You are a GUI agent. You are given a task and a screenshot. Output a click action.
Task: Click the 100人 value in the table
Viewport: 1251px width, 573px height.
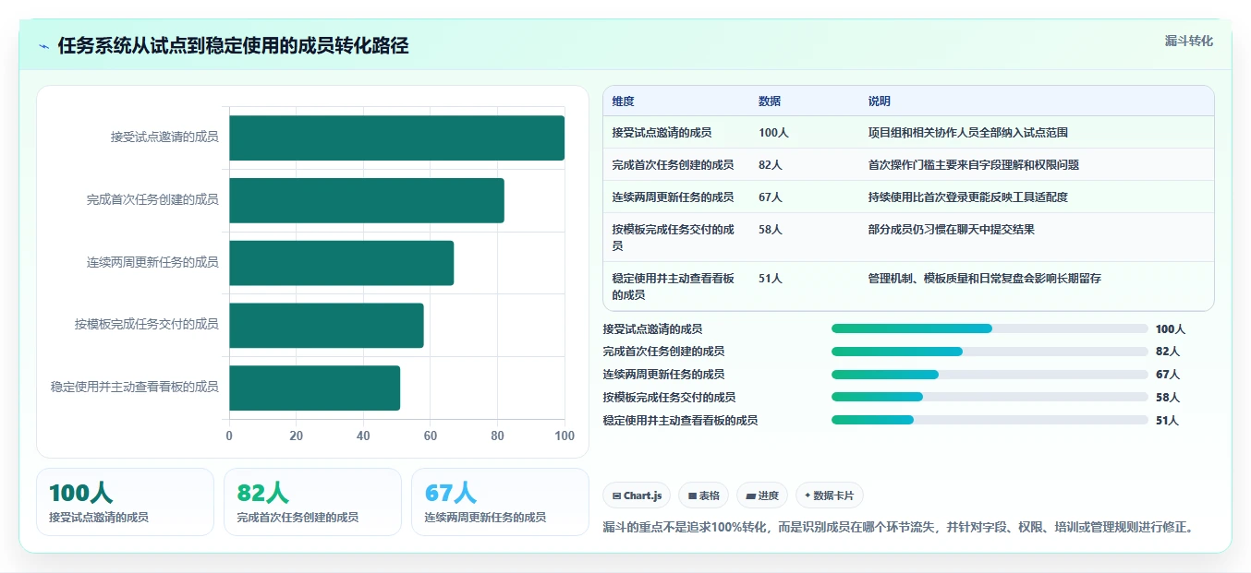773,133
